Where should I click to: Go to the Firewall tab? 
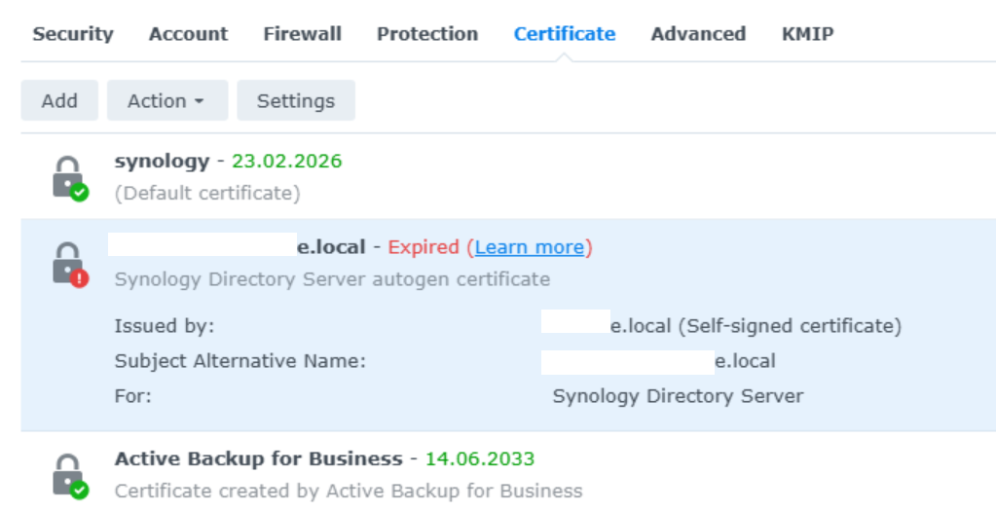[302, 34]
